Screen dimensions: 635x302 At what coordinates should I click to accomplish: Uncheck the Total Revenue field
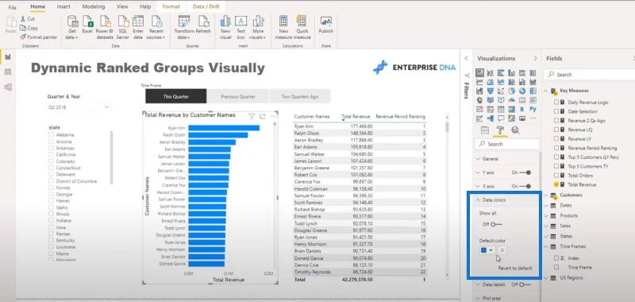tap(556, 184)
